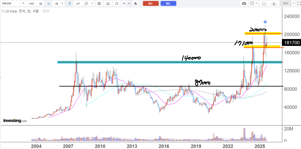Viewport: 301px width, 149px height.
Task: Click the symbol input field 006260
Action: point(10,4)
